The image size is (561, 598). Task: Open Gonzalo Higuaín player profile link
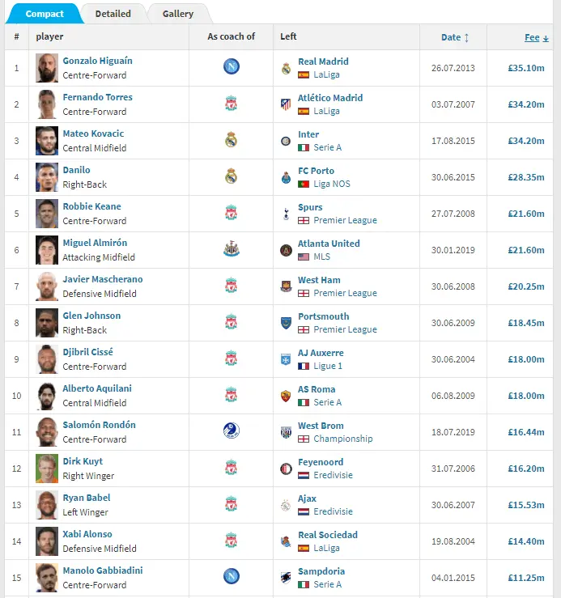pos(97,61)
